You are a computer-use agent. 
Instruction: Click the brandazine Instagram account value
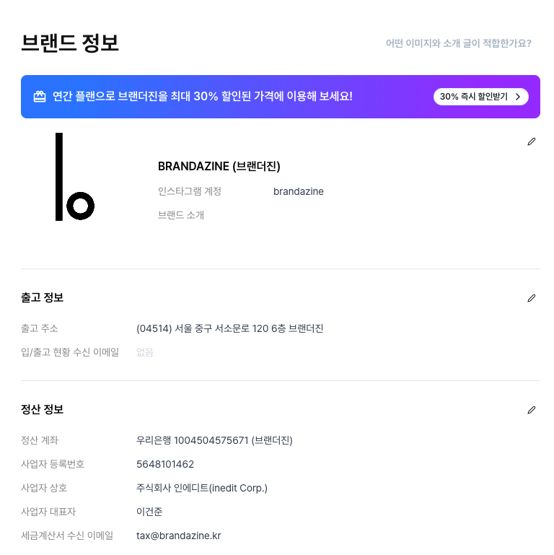[299, 191]
